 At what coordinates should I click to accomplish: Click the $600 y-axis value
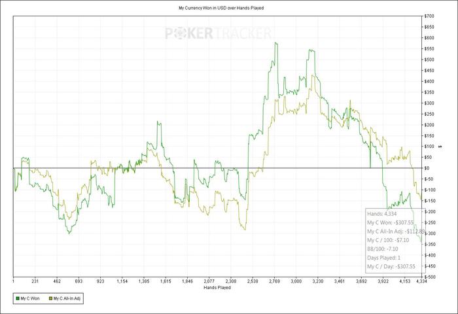(429, 38)
